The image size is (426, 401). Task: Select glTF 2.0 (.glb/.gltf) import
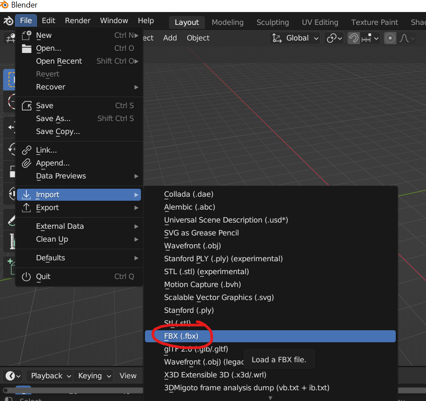point(270,349)
